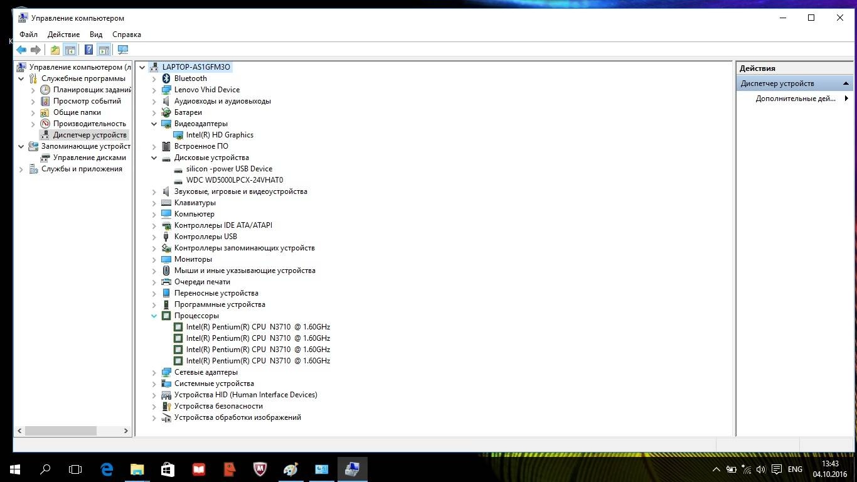Open the Справка menu
This screenshot has width=857, height=482.
(127, 35)
